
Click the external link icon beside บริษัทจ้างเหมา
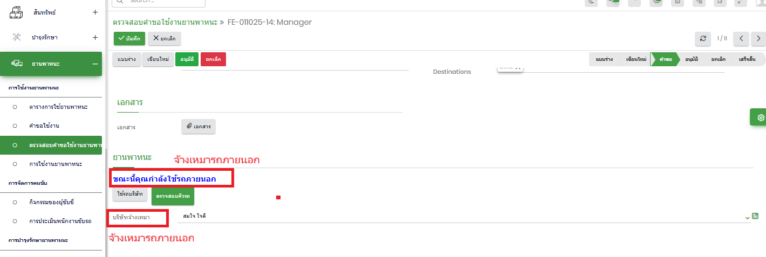pos(755,216)
